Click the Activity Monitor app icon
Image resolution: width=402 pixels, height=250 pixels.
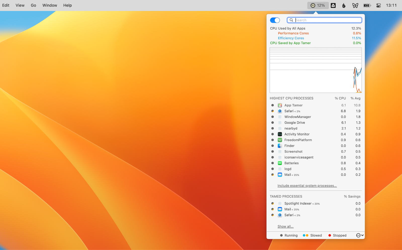[x=280, y=134]
